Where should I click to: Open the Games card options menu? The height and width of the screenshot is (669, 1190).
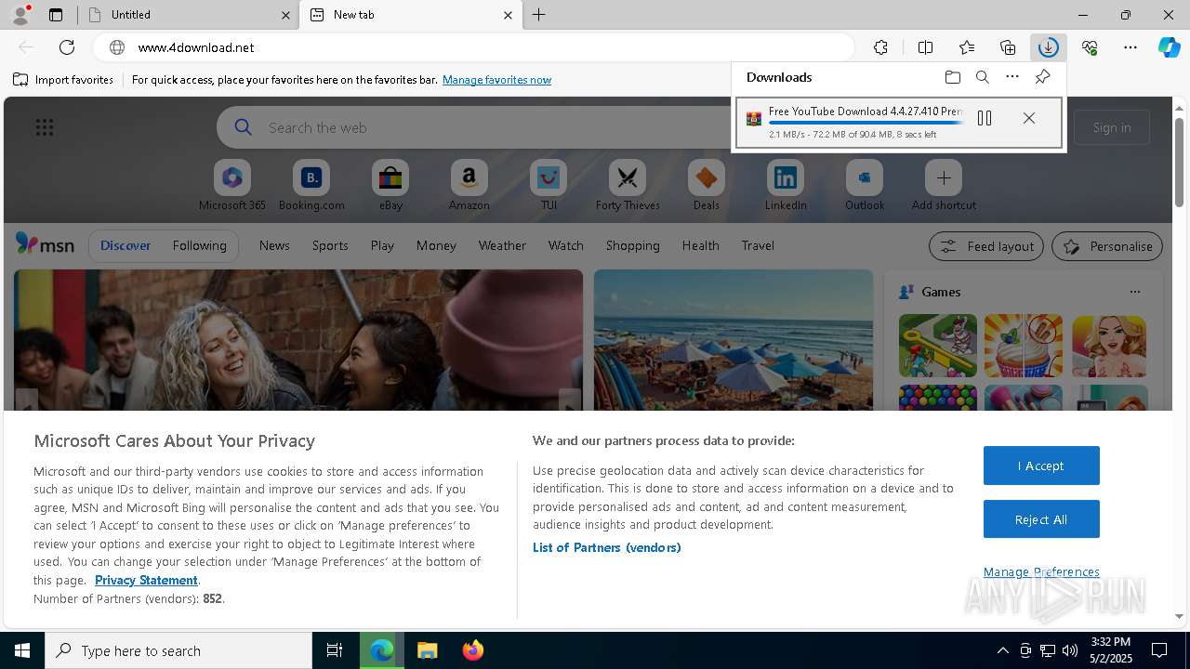pyautogui.click(x=1134, y=292)
